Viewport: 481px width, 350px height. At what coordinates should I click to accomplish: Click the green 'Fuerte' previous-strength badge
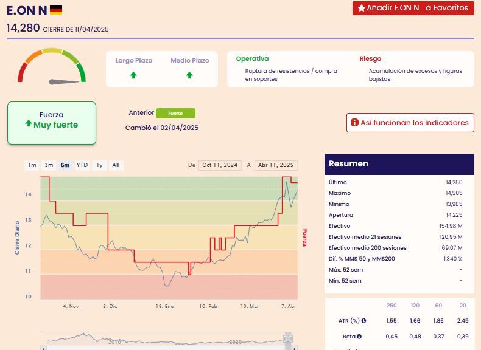pos(175,113)
